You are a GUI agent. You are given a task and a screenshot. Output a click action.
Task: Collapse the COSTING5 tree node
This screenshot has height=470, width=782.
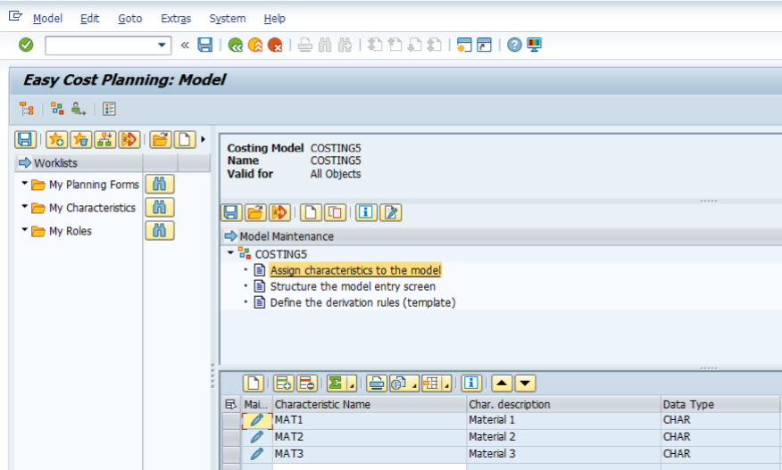[230, 253]
